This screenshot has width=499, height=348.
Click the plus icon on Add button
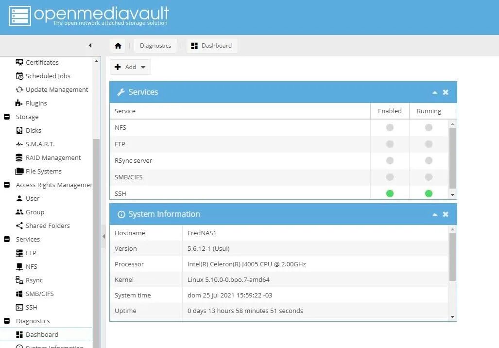click(118, 67)
